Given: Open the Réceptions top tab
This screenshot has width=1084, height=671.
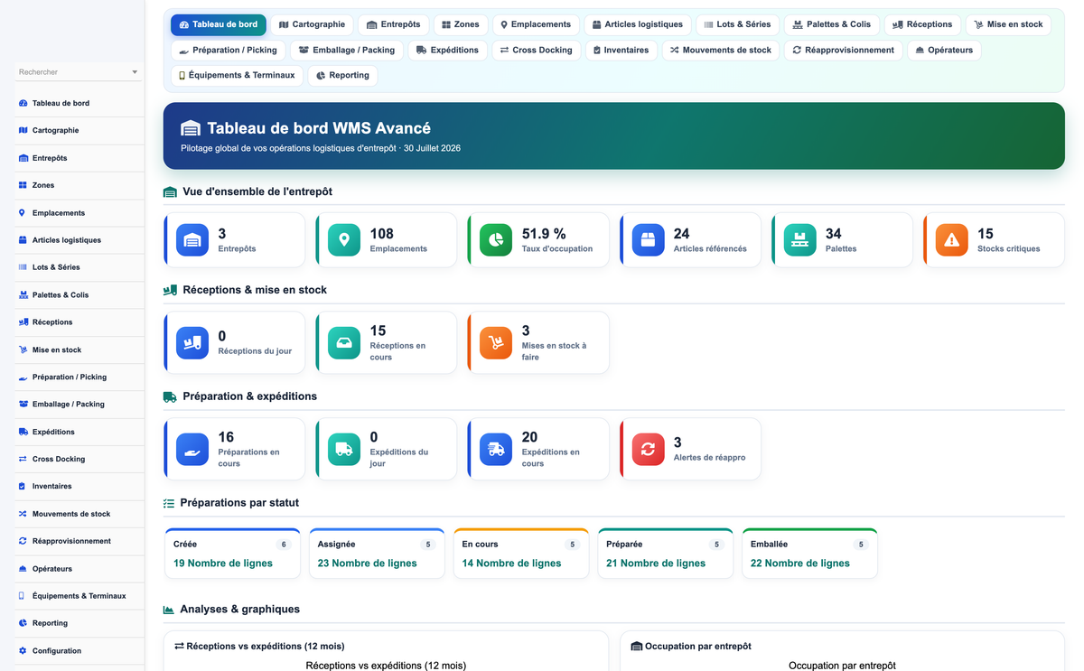Looking at the screenshot, I should (x=923, y=24).
